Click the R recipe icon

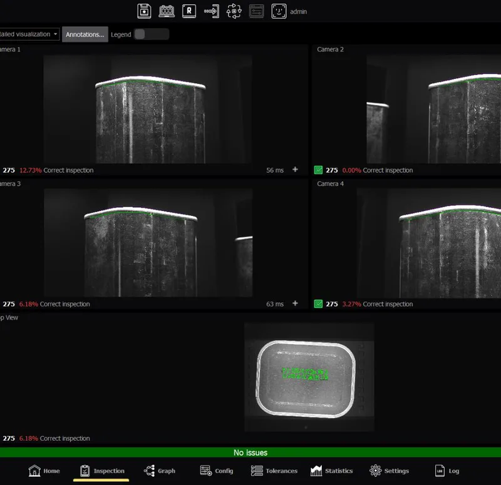tap(189, 11)
